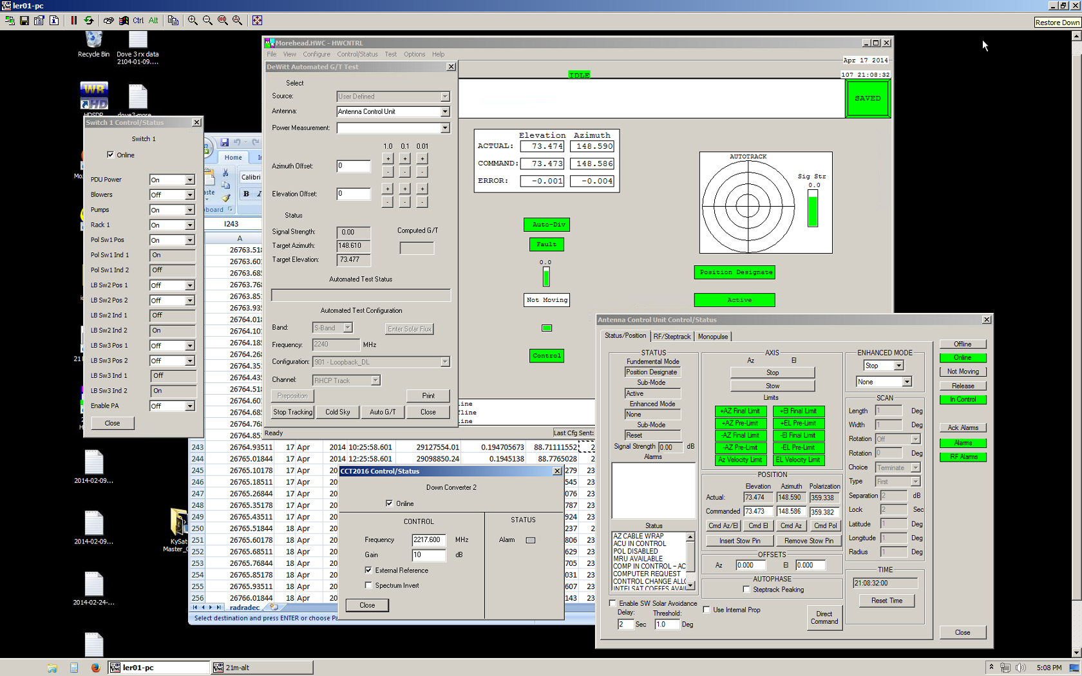Click the Bold icon in Excel ribbon
This screenshot has width=1082, height=676.
pyautogui.click(x=246, y=194)
